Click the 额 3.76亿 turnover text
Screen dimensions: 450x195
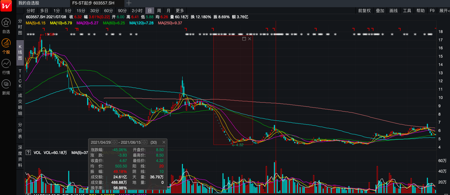click(x=240, y=17)
